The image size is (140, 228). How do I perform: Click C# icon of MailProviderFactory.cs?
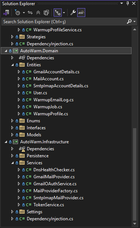pyautogui.click(x=29, y=191)
